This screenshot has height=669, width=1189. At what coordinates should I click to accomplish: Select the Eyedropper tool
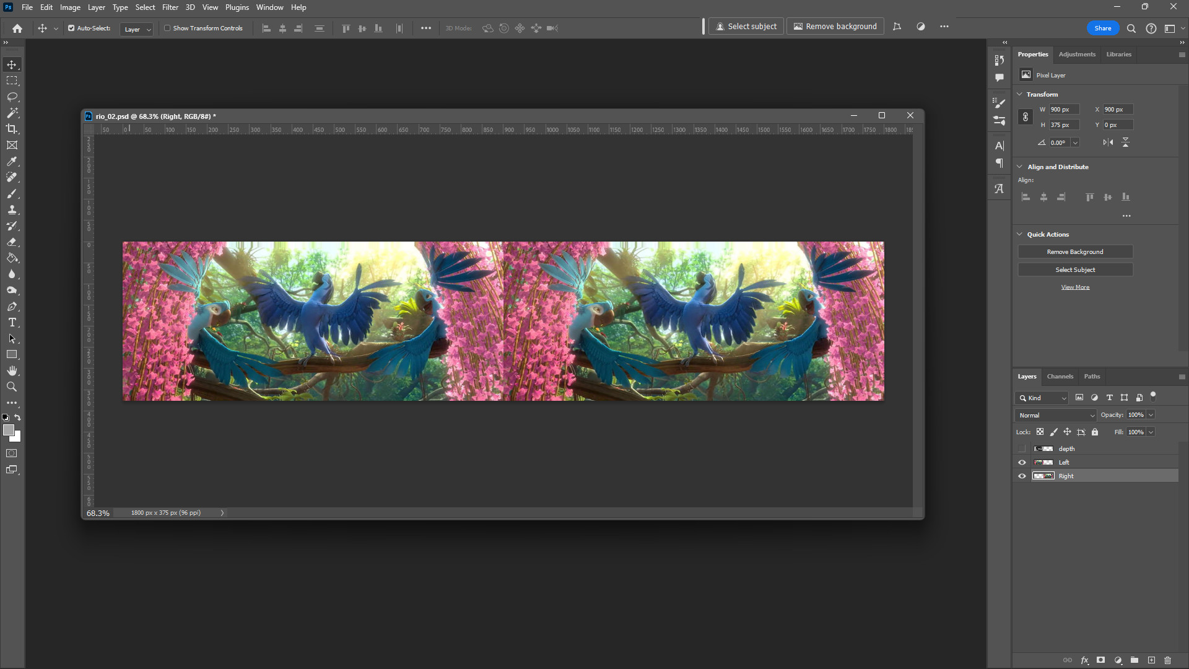(x=12, y=161)
